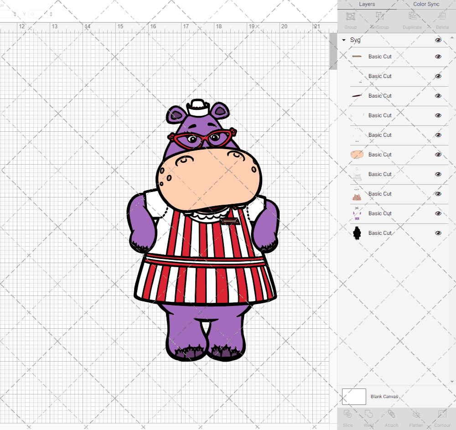Select the purple body parts layer thumbnail
This screenshot has width=456, height=430.
pyautogui.click(x=357, y=214)
